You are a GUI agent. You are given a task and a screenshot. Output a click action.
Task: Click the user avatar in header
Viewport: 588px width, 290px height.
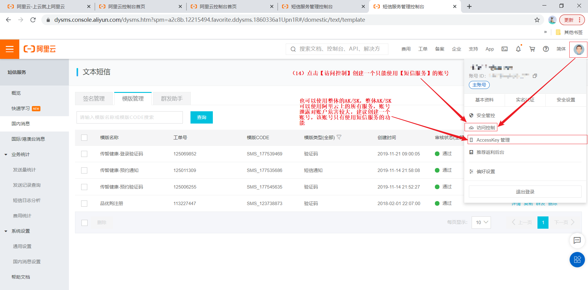tap(579, 49)
